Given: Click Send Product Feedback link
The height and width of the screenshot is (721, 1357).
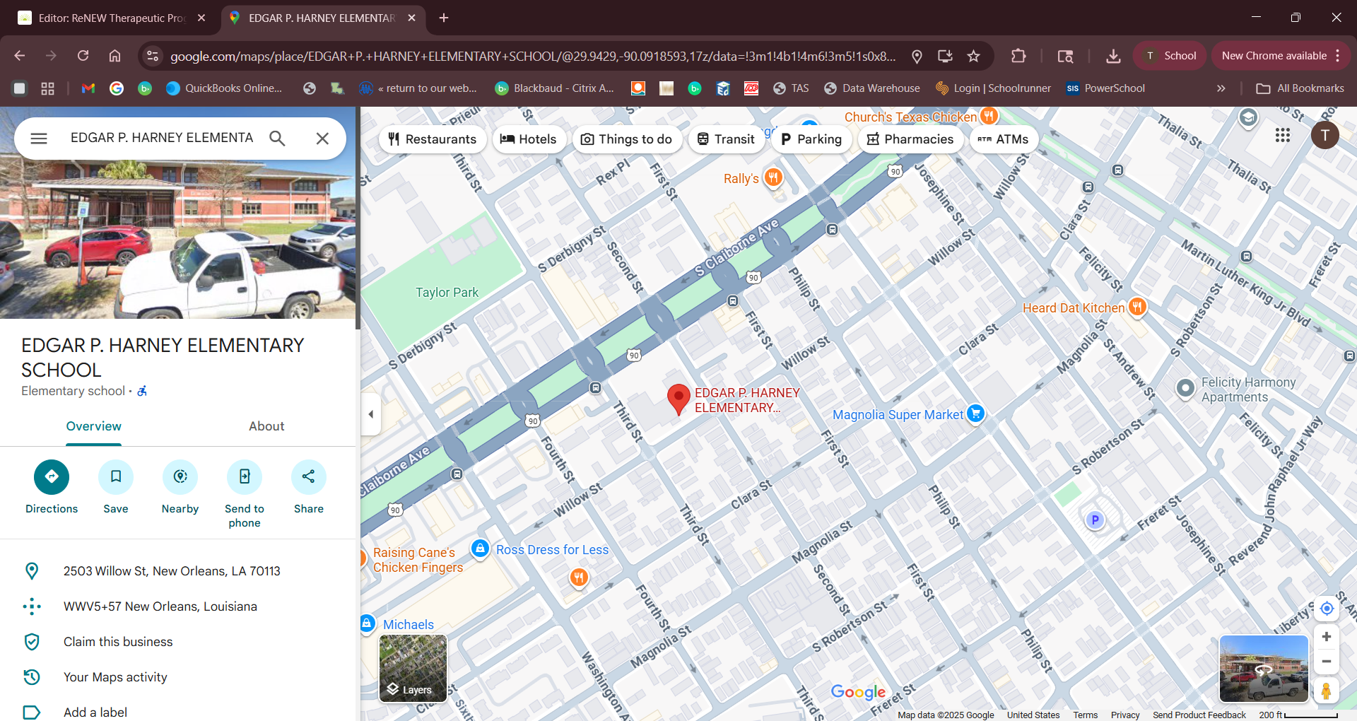Looking at the screenshot, I should click(1199, 715).
